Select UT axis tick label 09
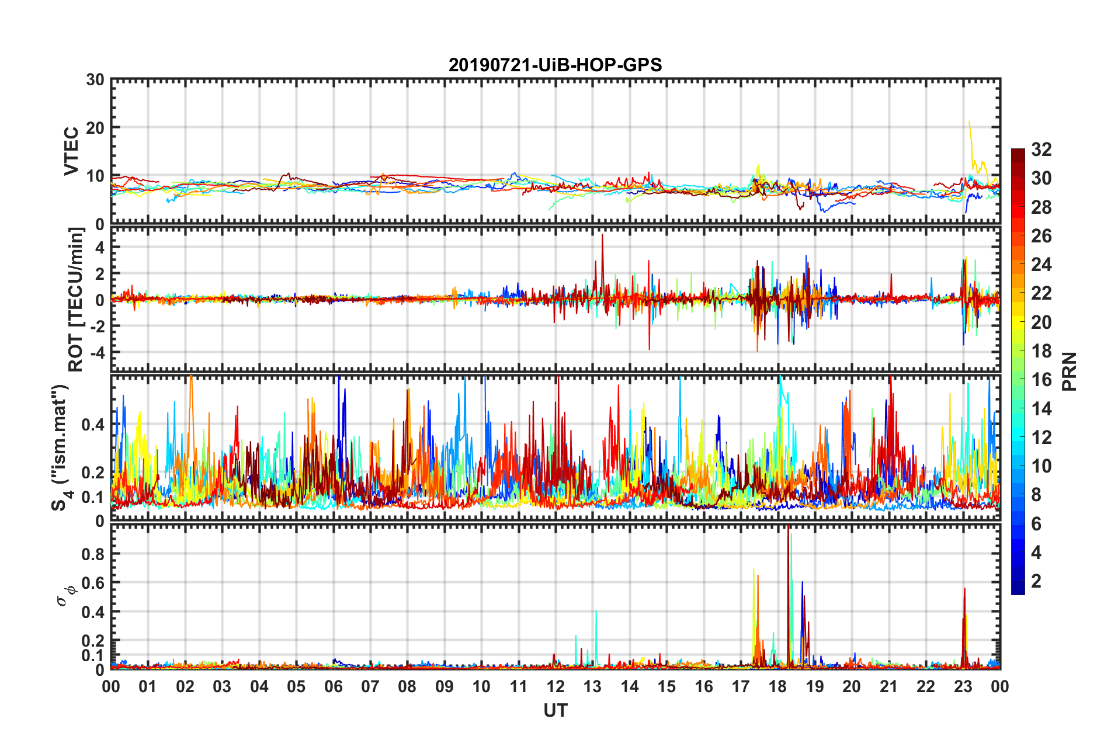Screen dimensions: 1111x743 pyautogui.click(x=445, y=686)
